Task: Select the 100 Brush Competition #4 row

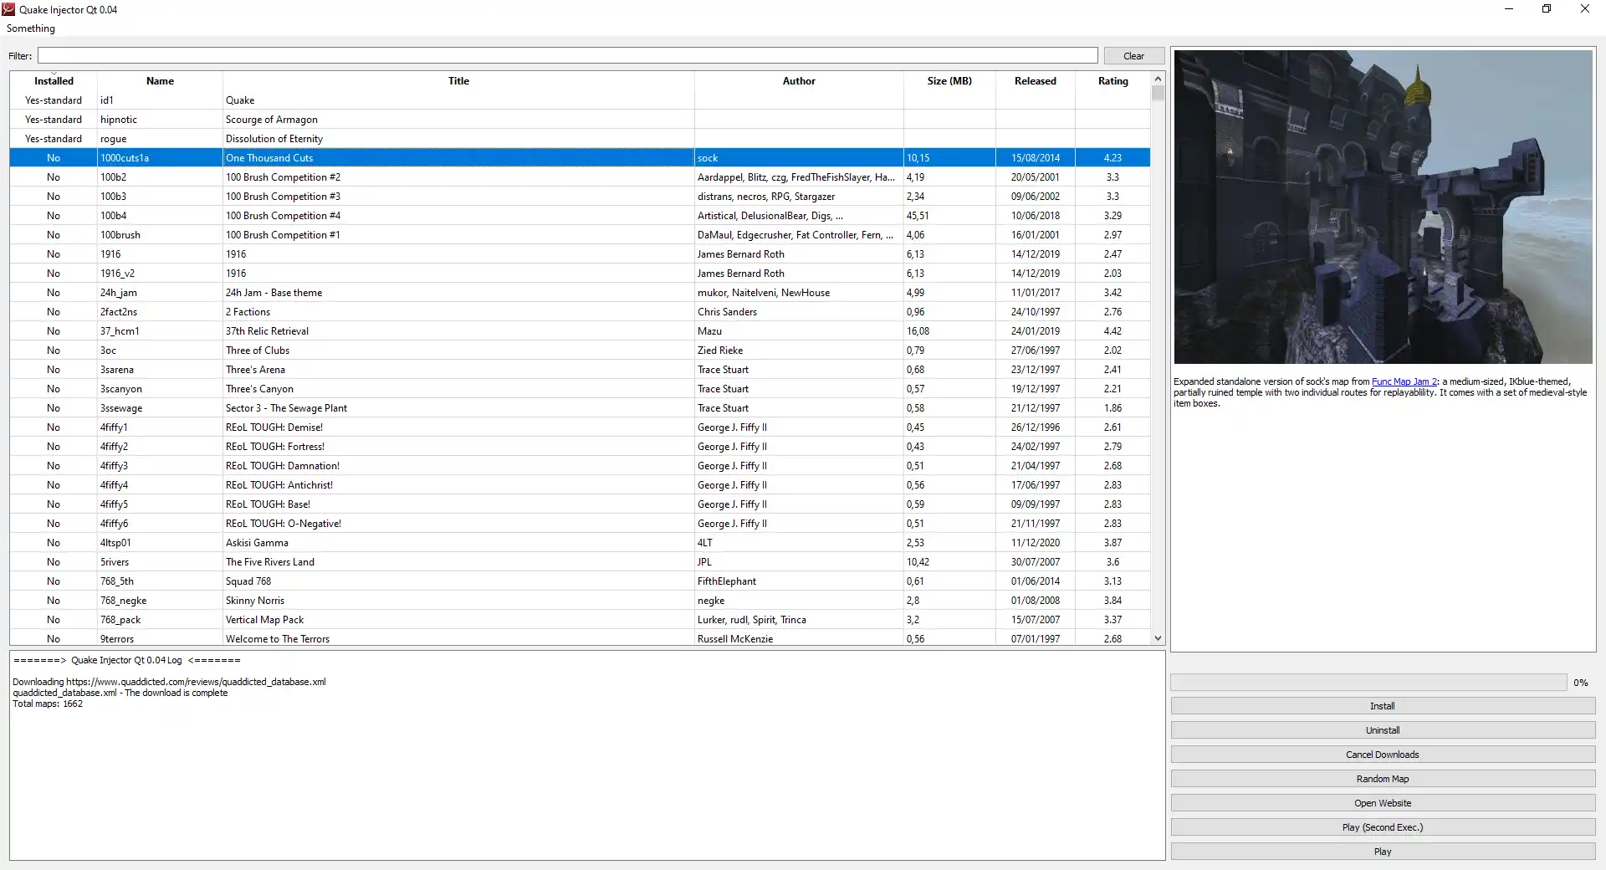Action: [x=580, y=216]
